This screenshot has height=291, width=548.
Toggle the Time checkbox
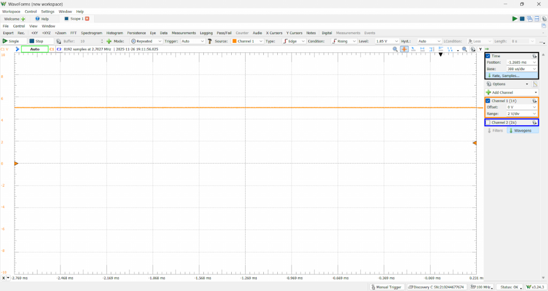click(488, 56)
